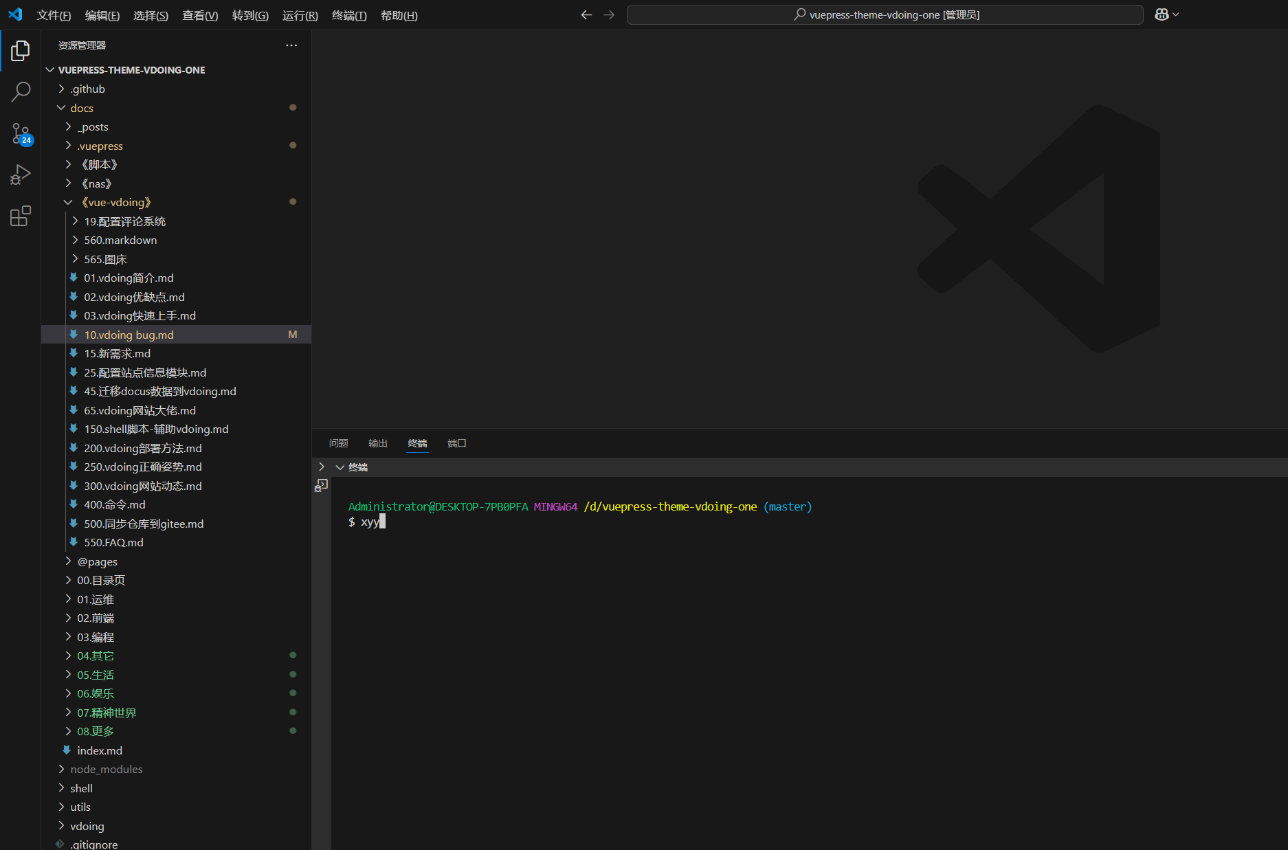Collapse the docs folder
This screenshot has height=850, width=1288.
[176, 108]
